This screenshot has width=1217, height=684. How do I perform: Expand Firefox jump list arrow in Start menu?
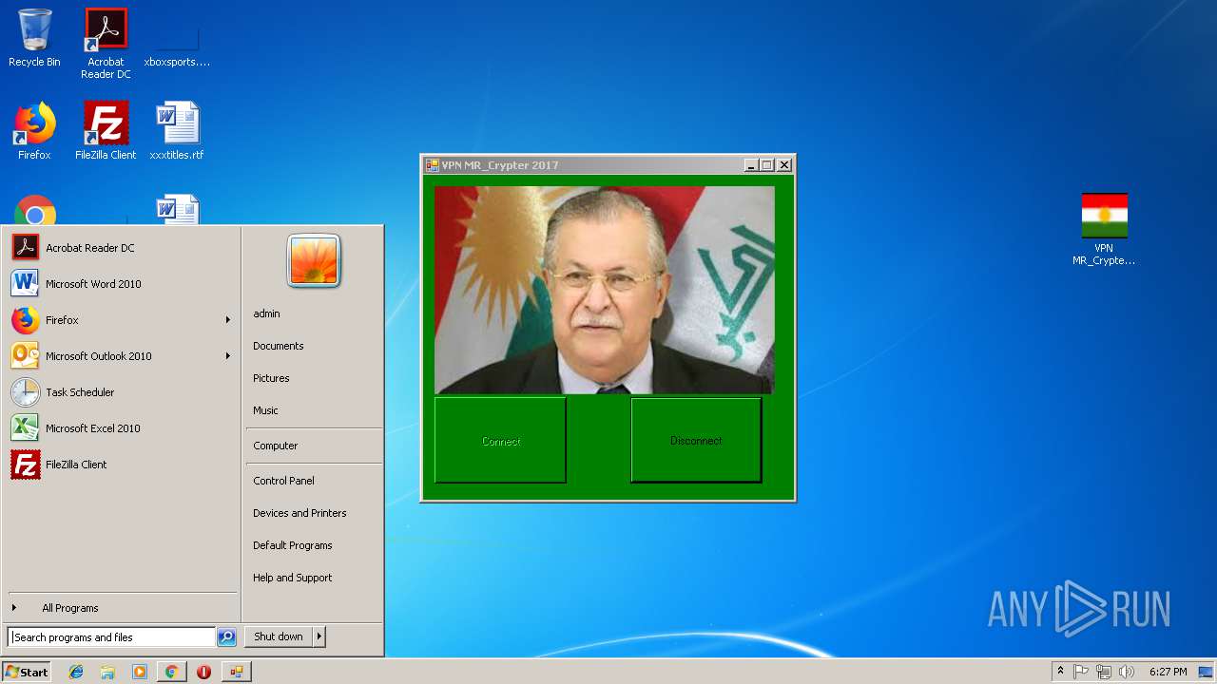click(x=228, y=320)
